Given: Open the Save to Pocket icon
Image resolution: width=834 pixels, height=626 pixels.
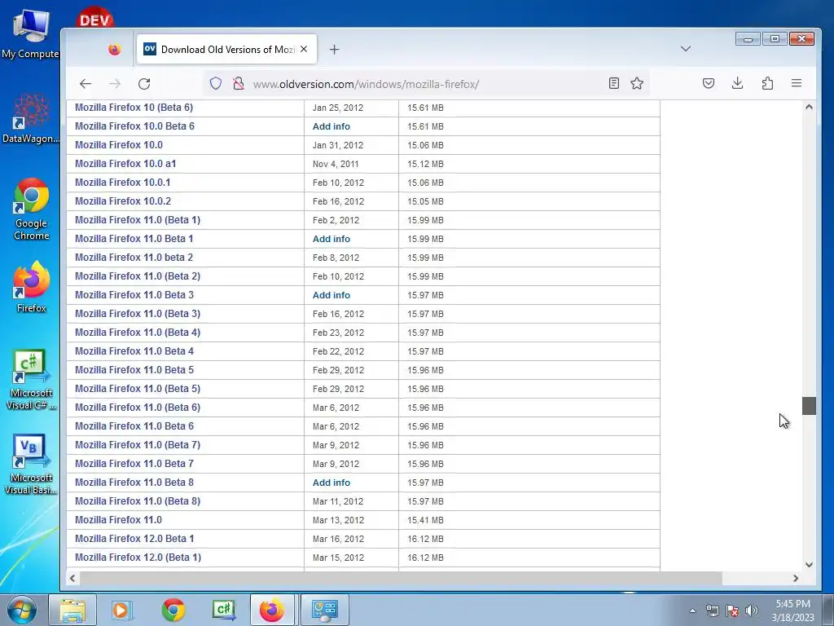Looking at the screenshot, I should tap(708, 83).
